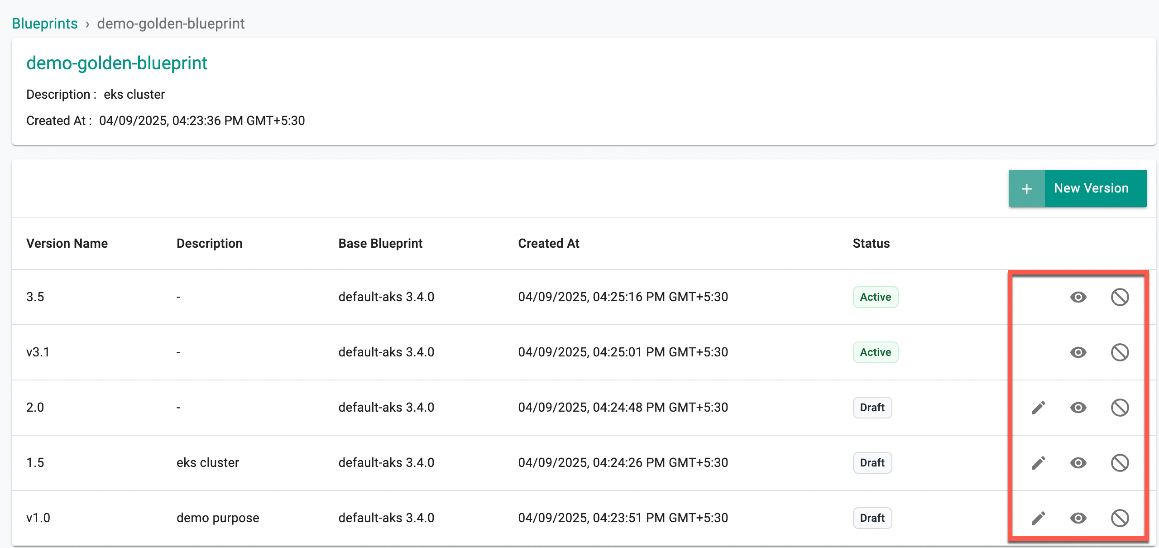Click the plus icon on New Version

1027,188
